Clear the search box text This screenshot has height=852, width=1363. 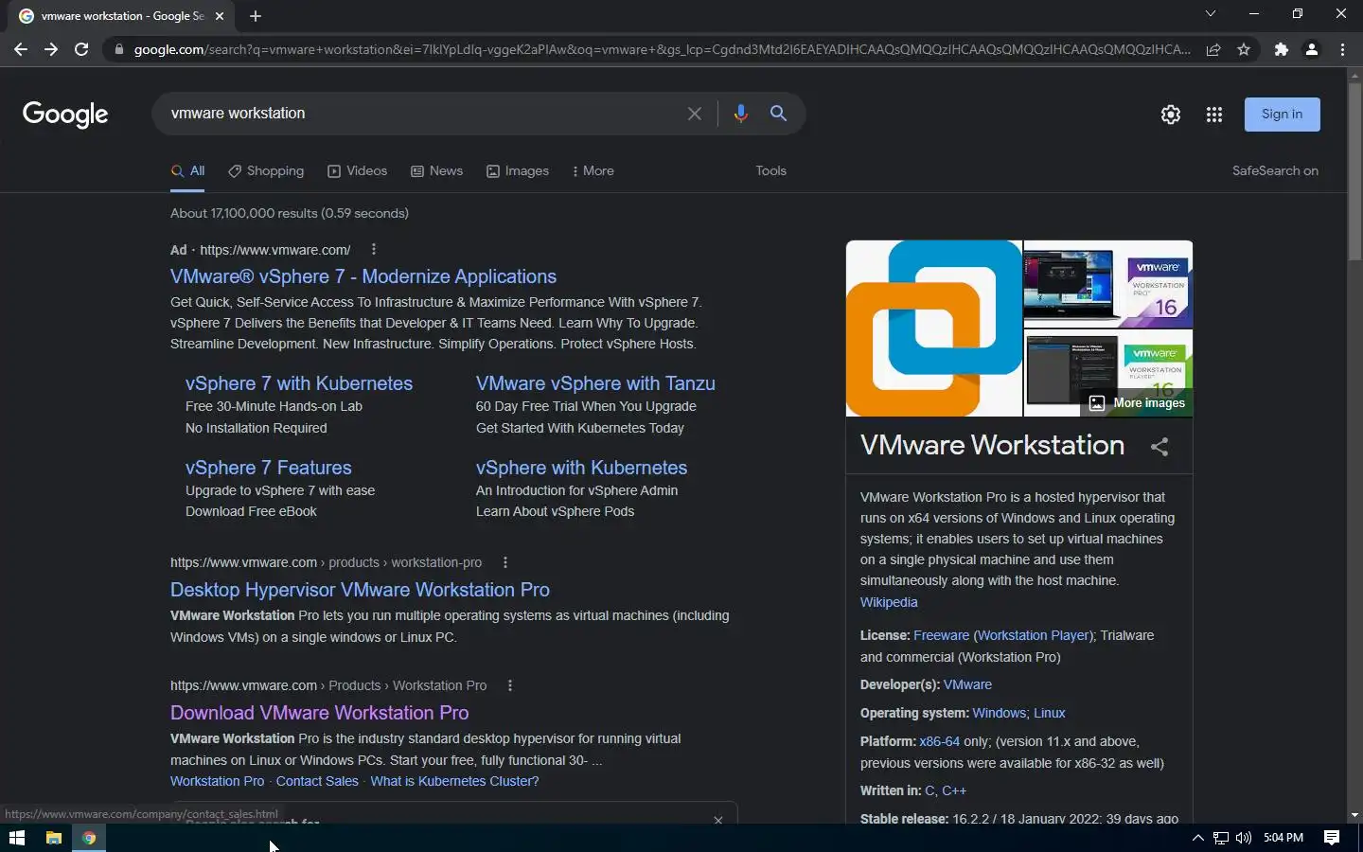(694, 114)
